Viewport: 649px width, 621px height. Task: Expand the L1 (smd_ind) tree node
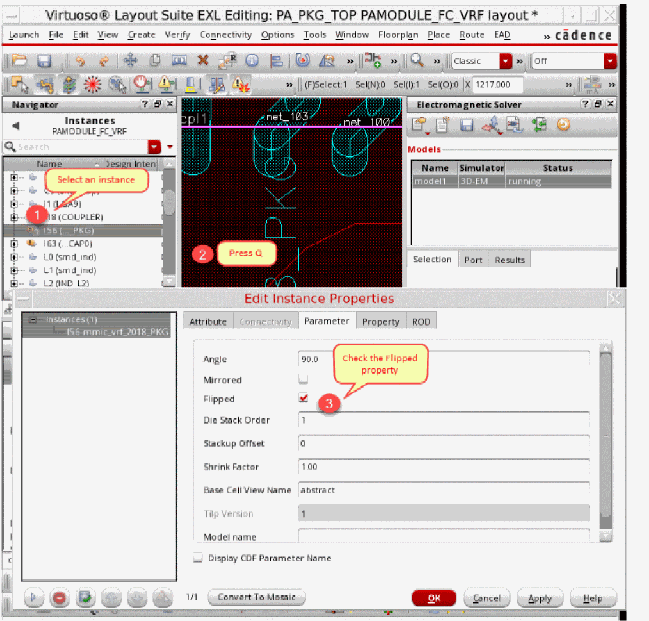14,270
